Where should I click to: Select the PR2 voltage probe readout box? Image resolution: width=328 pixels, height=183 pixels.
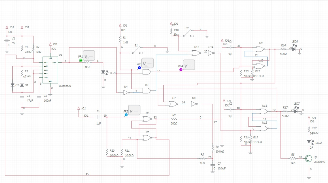coord(134,110)
